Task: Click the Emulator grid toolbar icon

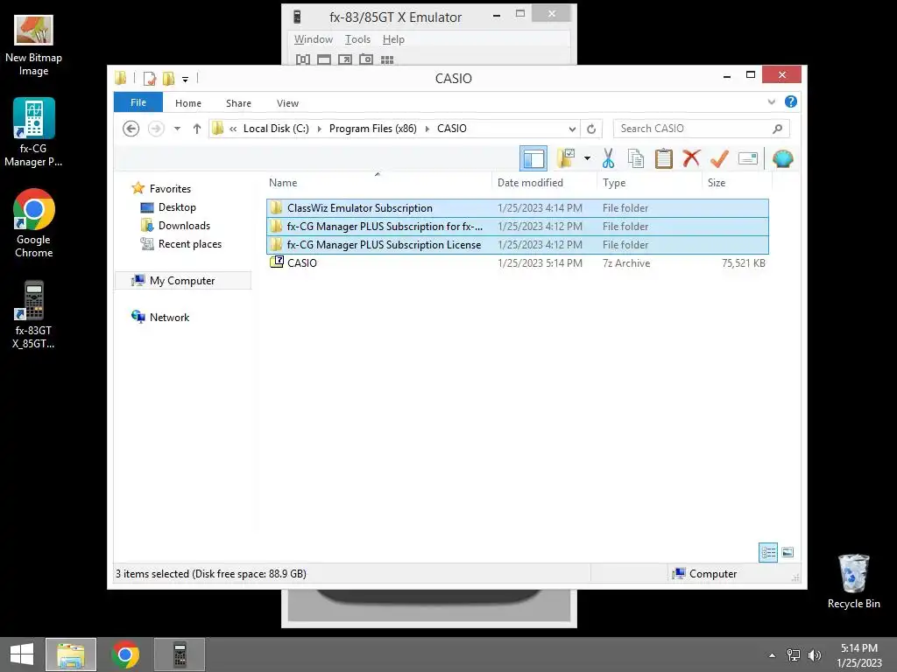Action: (x=387, y=59)
